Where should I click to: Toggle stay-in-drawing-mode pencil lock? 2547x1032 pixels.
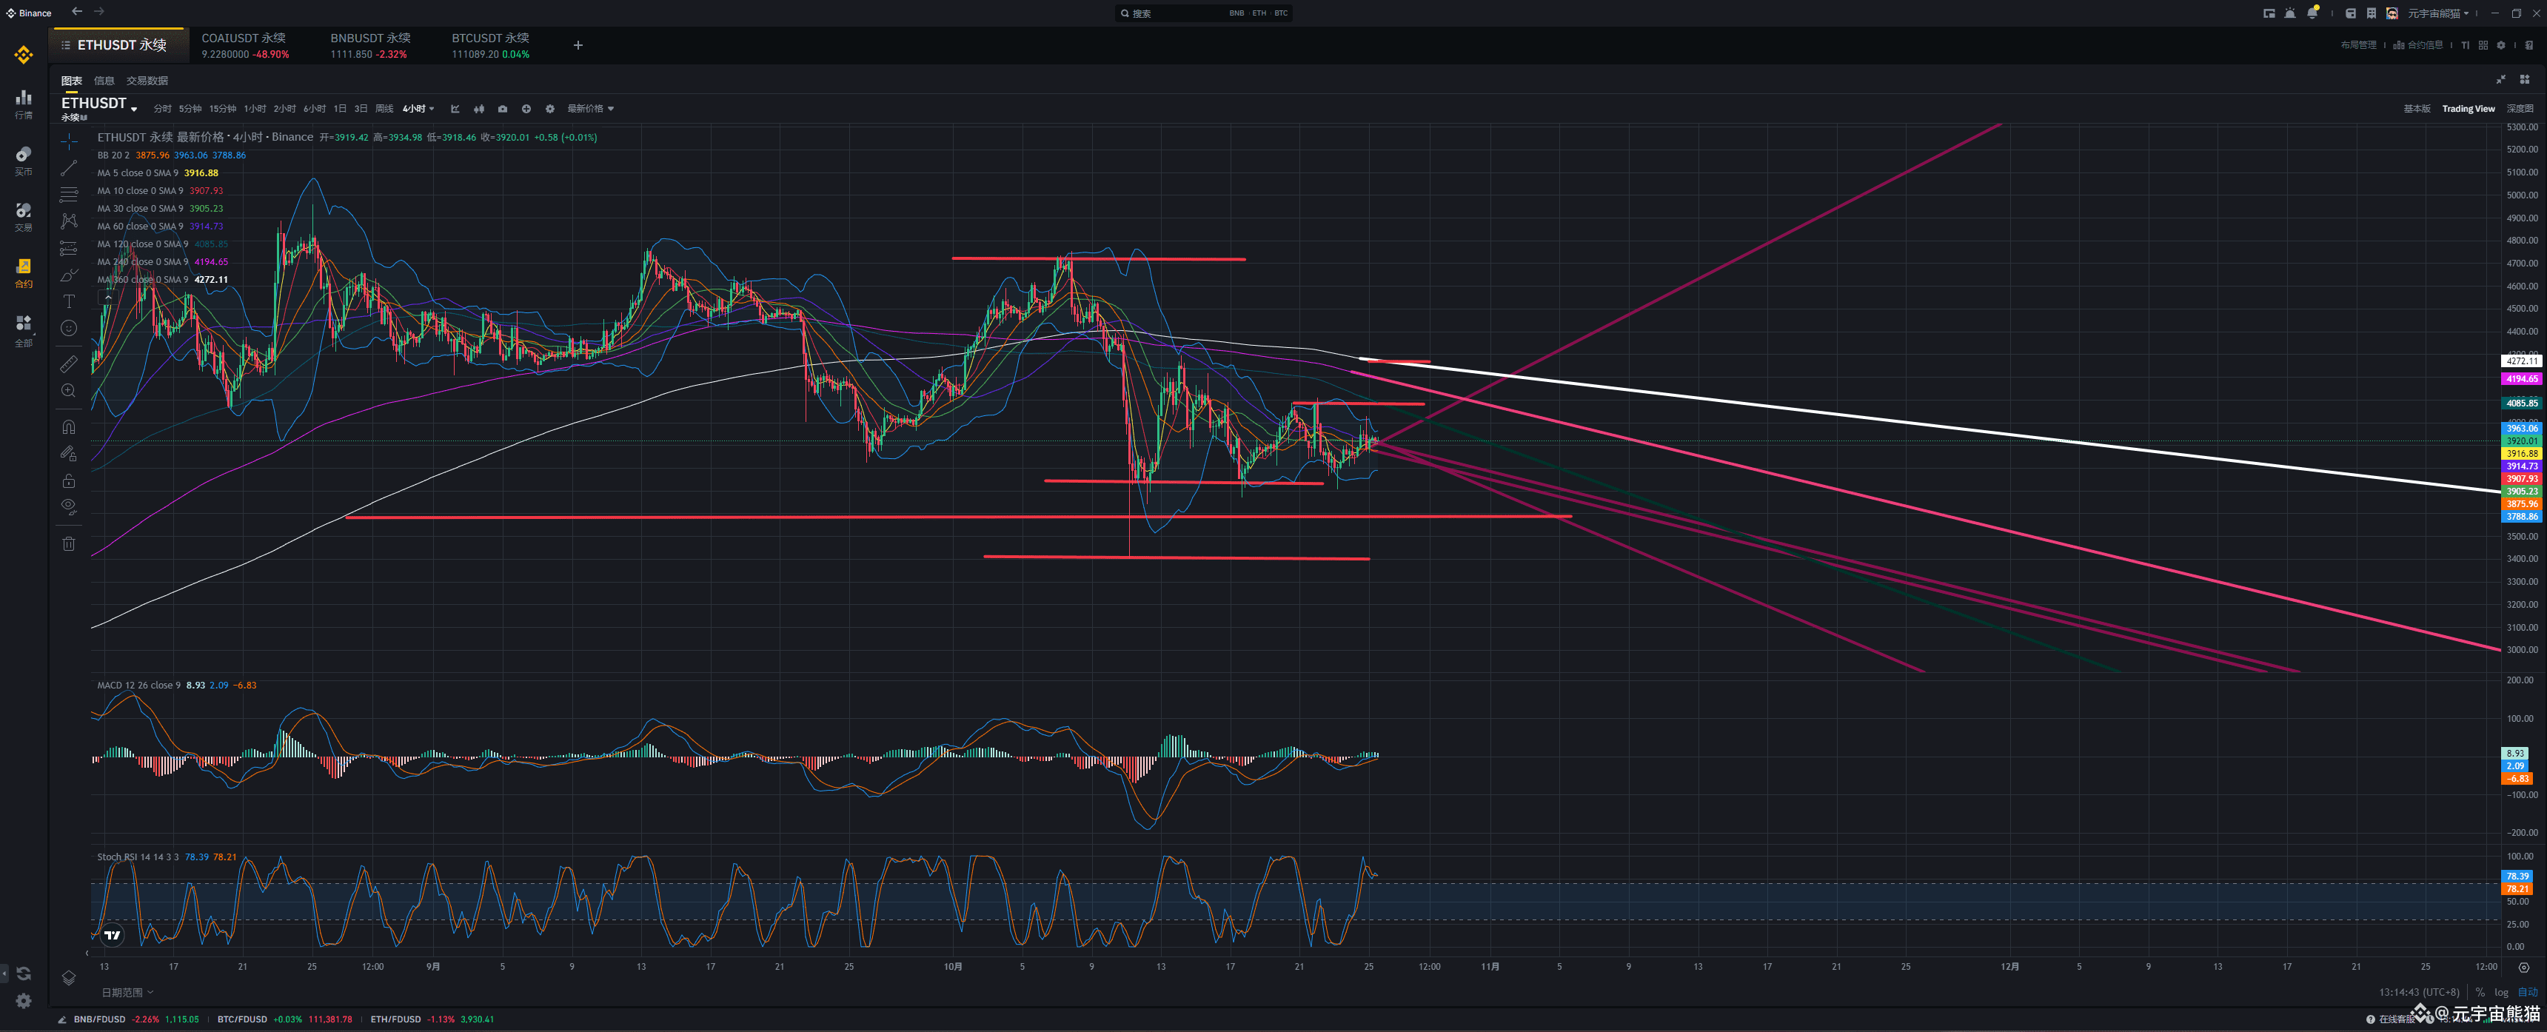(68, 454)
